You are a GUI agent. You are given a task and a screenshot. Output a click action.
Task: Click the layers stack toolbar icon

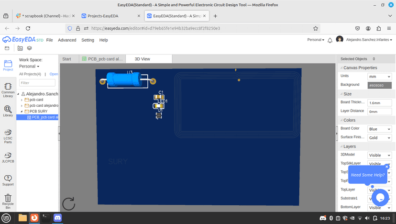[x=29, y=48]
